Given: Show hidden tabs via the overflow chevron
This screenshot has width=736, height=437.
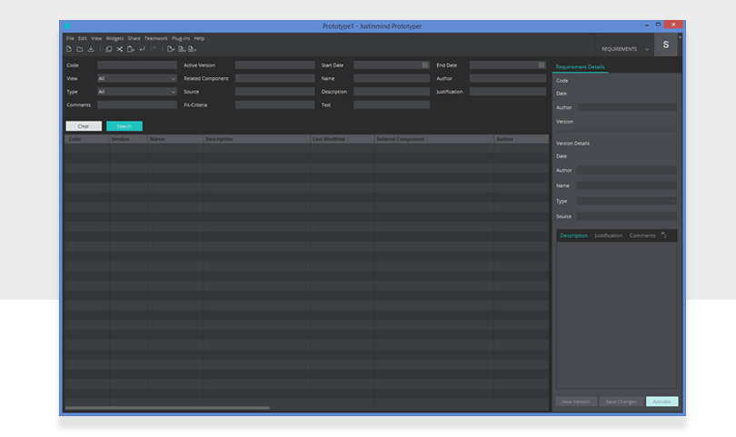Looking at the screenshot, I should tap(663, 234).
